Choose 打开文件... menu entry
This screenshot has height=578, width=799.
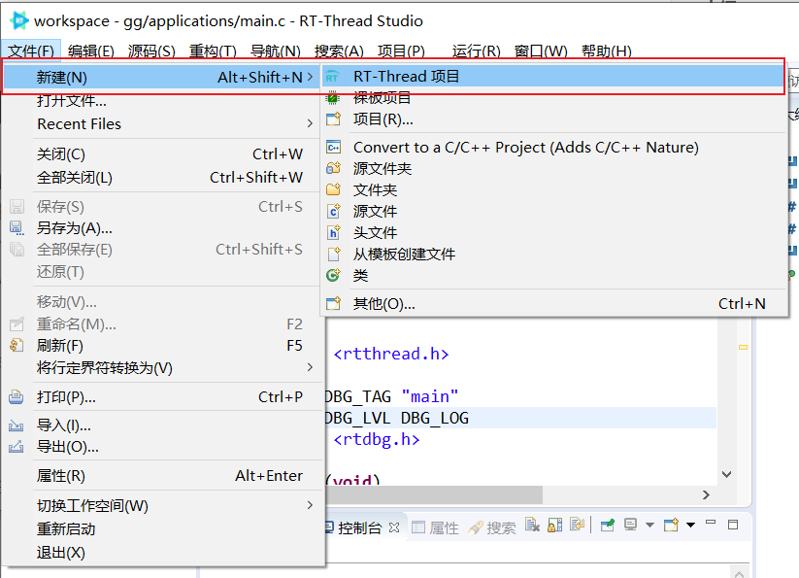click(162, 100)
